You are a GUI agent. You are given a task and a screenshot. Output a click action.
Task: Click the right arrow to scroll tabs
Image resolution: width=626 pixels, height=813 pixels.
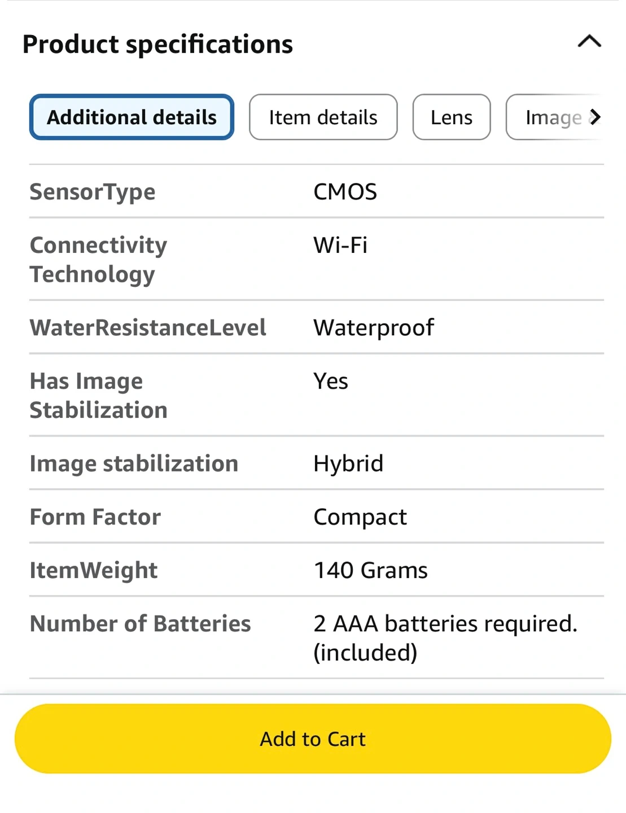[x=595, y=117]
